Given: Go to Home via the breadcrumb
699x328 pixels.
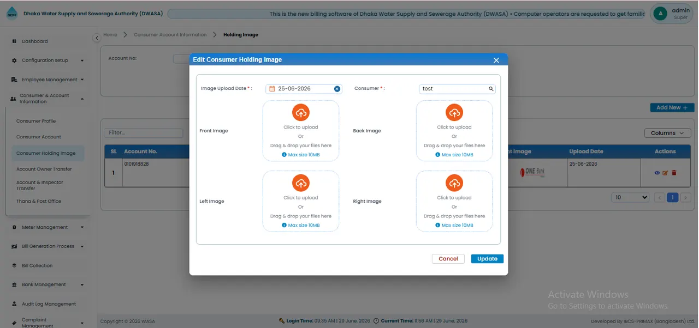Looking at the screenshot, I should 110,35.
